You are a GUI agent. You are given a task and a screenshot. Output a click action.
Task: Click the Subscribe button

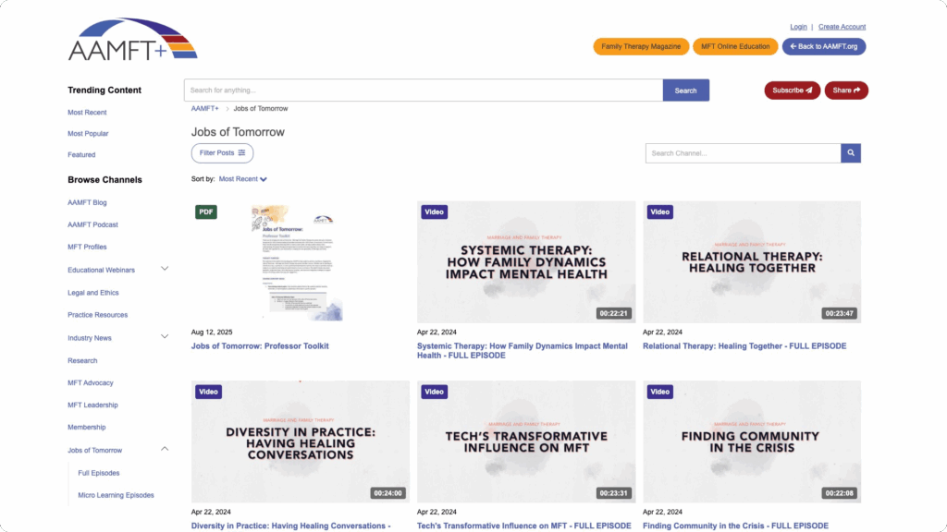pos(792,91)
